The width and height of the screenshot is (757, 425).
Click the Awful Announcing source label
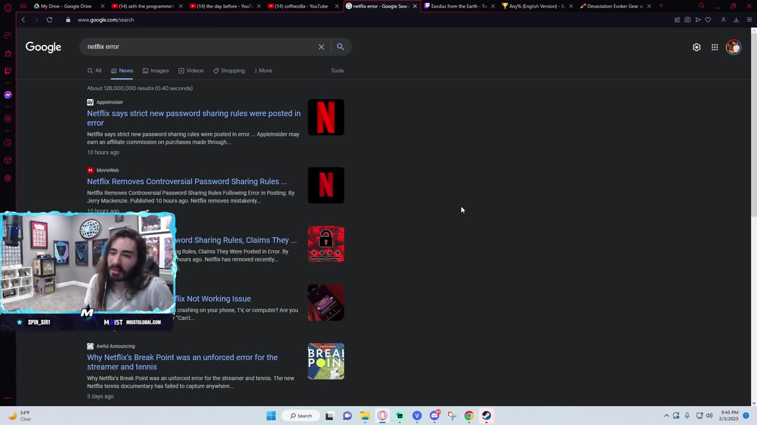click(x=115, y=346)
